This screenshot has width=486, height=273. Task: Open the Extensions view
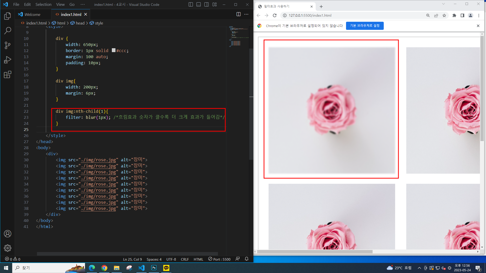tap(8, 75)
